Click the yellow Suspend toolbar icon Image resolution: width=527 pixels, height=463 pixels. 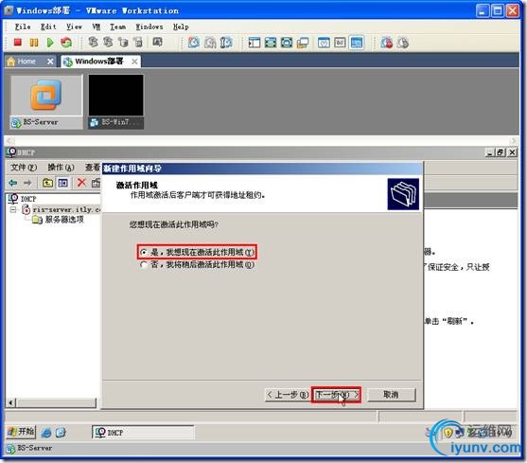click(34, 43)
